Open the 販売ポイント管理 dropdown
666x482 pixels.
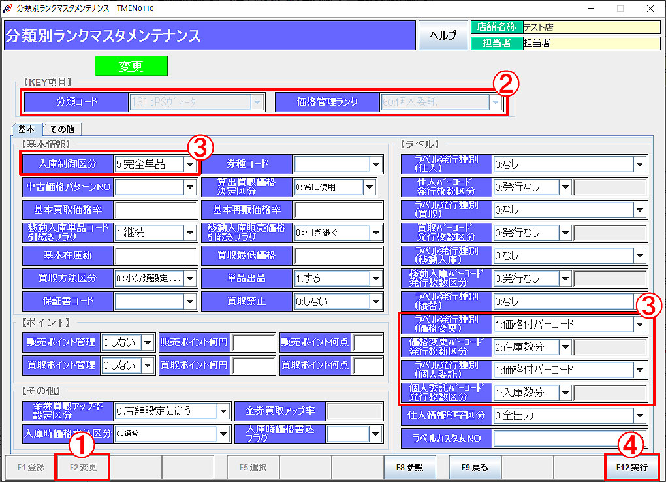tap(148, 342)
